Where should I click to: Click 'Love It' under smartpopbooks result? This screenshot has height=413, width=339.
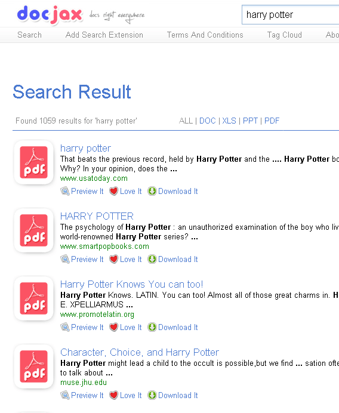click(x=131, y=259)
